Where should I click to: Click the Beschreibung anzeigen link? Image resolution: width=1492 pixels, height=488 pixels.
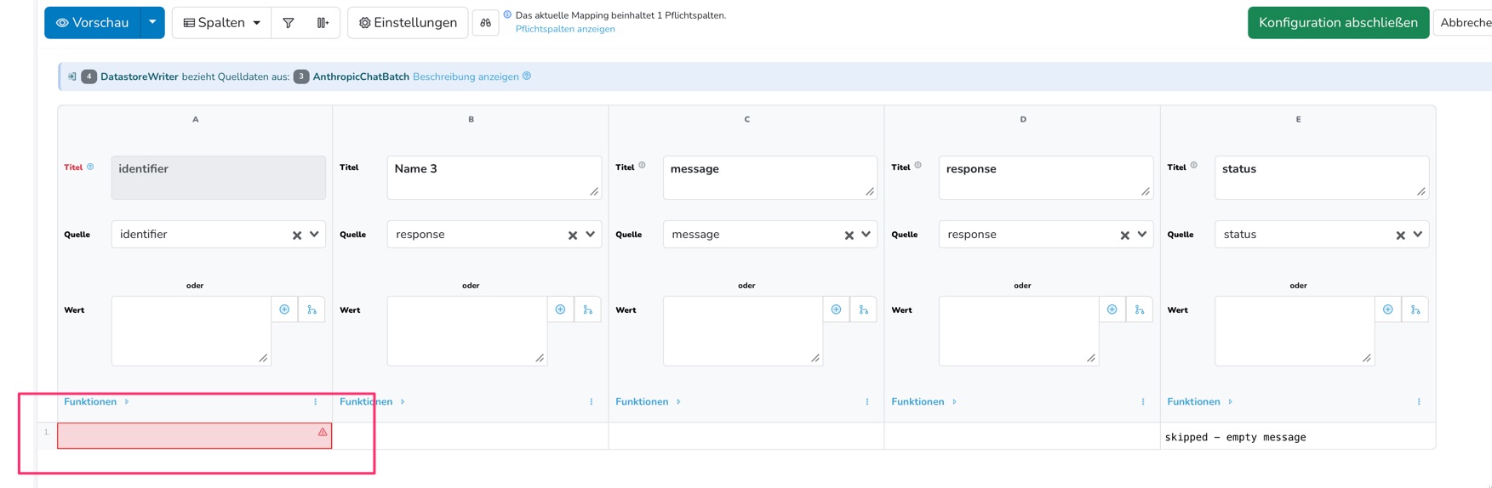tap(466, 77)
